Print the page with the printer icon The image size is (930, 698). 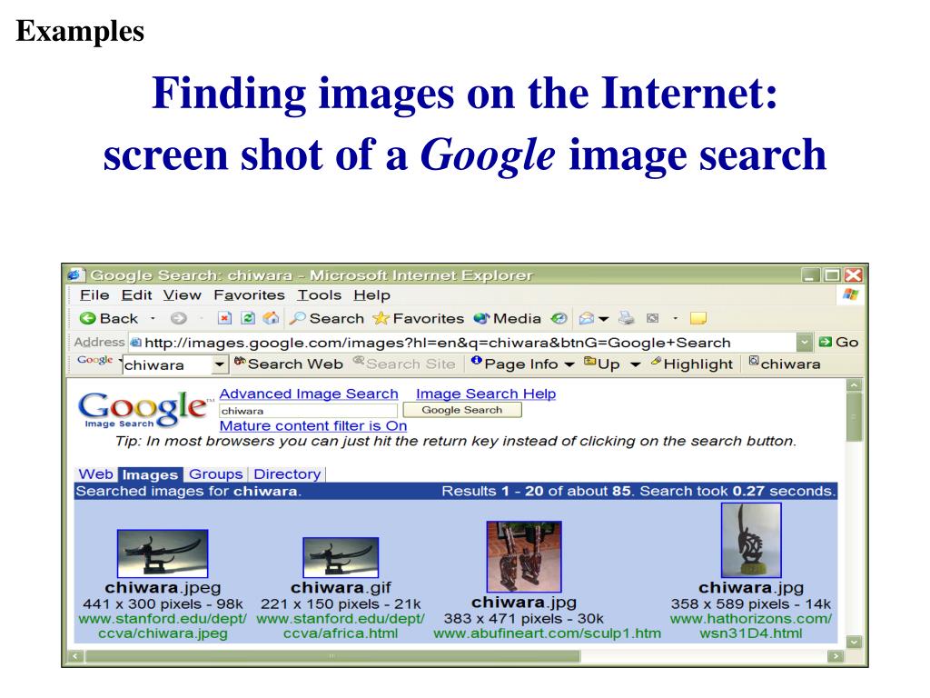click(x=627, y=319)
